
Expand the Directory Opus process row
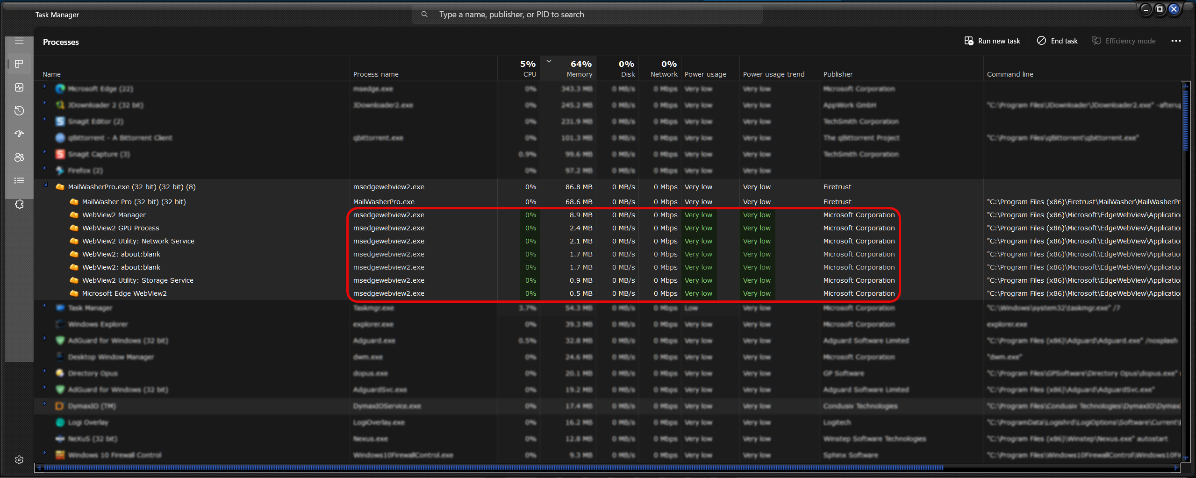[x=45, y=371]
